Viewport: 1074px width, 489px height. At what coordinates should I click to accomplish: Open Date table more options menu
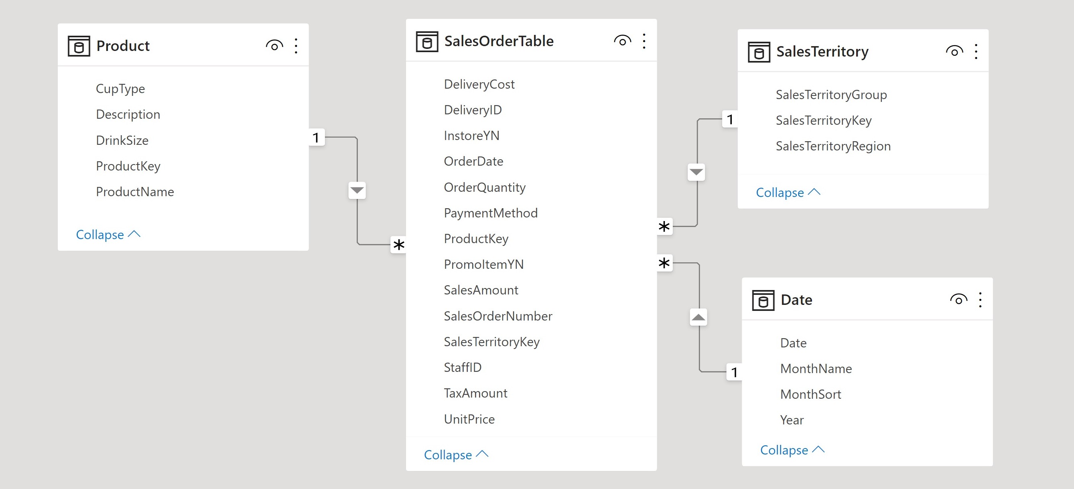coord(980,300)
